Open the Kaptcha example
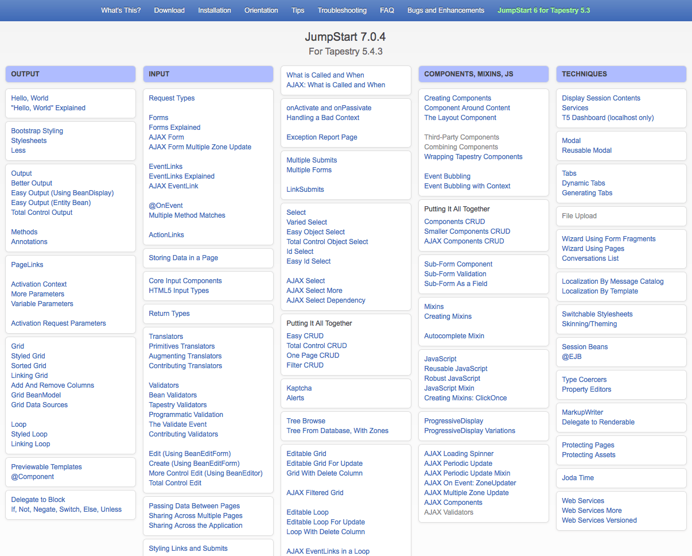Image resolution: width=692 pixels, height=556 pixels. pyautogui.click(x=299, y=388)
